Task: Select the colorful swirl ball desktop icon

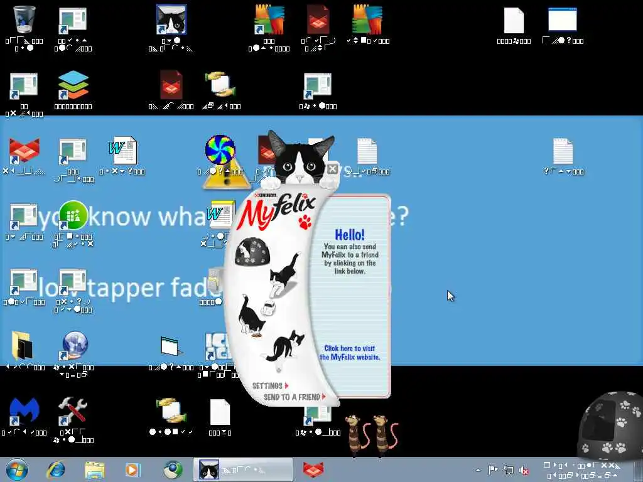Action: point(220,149)
